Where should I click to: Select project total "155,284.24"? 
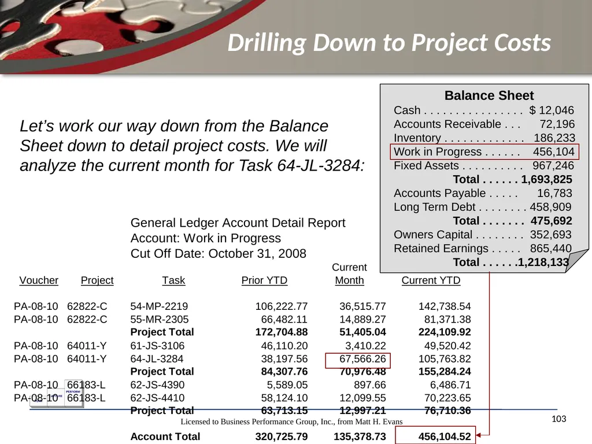tap(445, 372)
